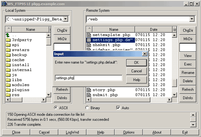Select the 3rdparty folder icon
The image size is (201, 137).
[x=8, y=40]
